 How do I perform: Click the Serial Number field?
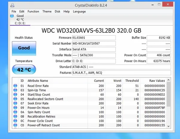[94, 44]
